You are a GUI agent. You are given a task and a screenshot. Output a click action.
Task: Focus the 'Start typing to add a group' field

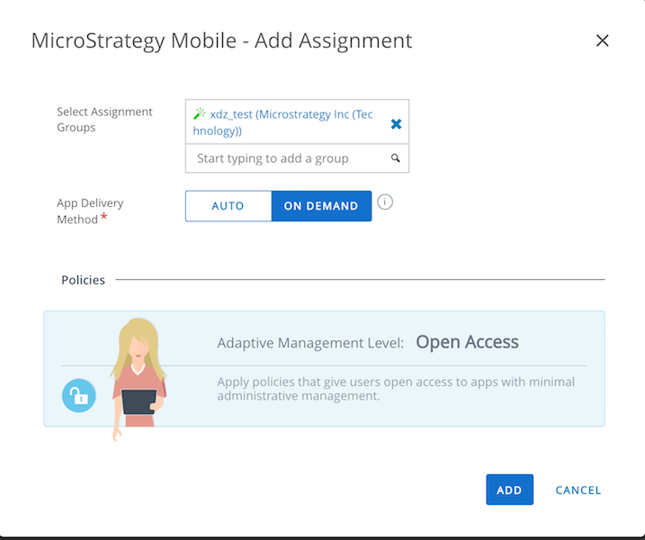click(x=297, y=158)
